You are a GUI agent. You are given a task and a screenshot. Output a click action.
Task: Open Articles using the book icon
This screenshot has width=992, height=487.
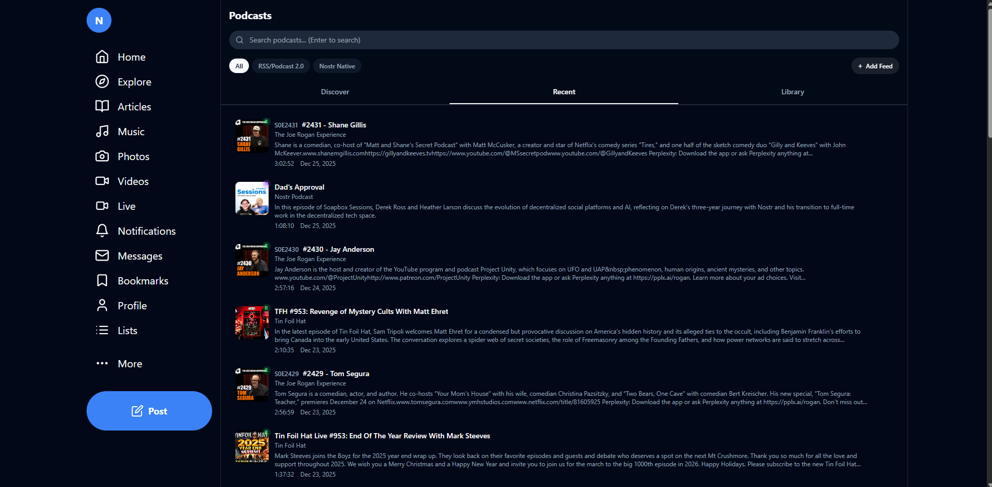[102, 107]
